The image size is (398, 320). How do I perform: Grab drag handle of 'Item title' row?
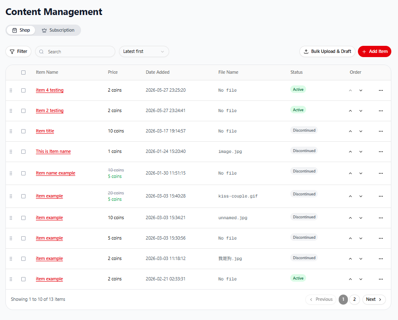pos(11,131)
